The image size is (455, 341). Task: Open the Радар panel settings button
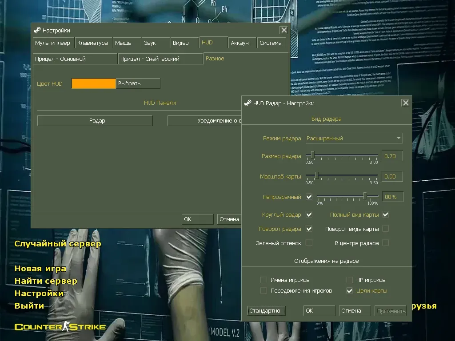pos(95,121)
